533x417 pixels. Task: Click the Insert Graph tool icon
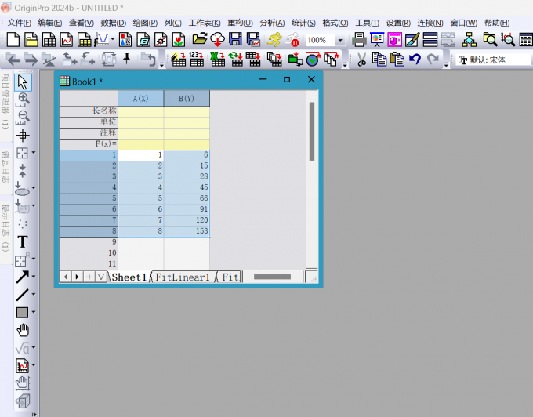(23, 366)
